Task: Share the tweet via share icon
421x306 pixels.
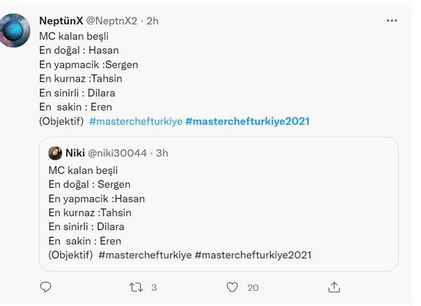Action: [x=334, y=287]
